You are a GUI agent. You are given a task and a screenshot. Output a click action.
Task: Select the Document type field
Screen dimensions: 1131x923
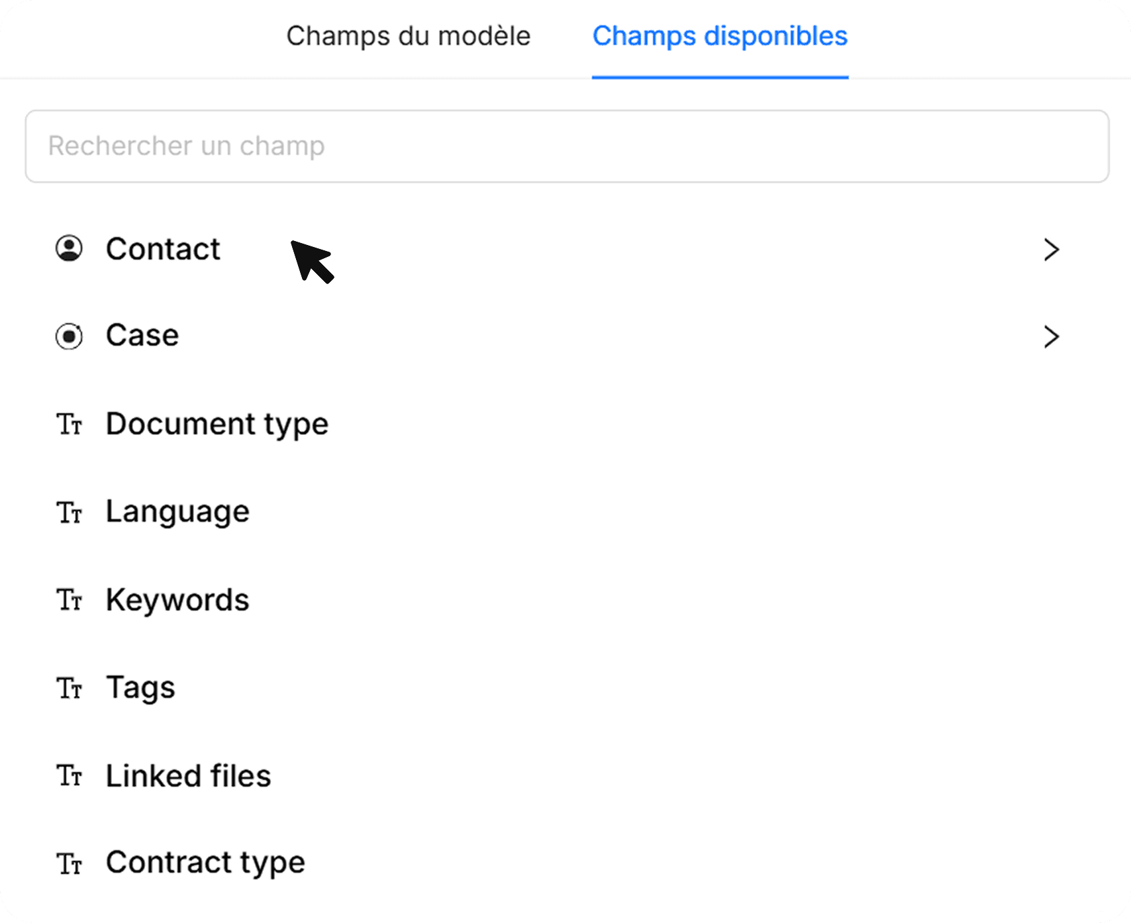[217, 424]
